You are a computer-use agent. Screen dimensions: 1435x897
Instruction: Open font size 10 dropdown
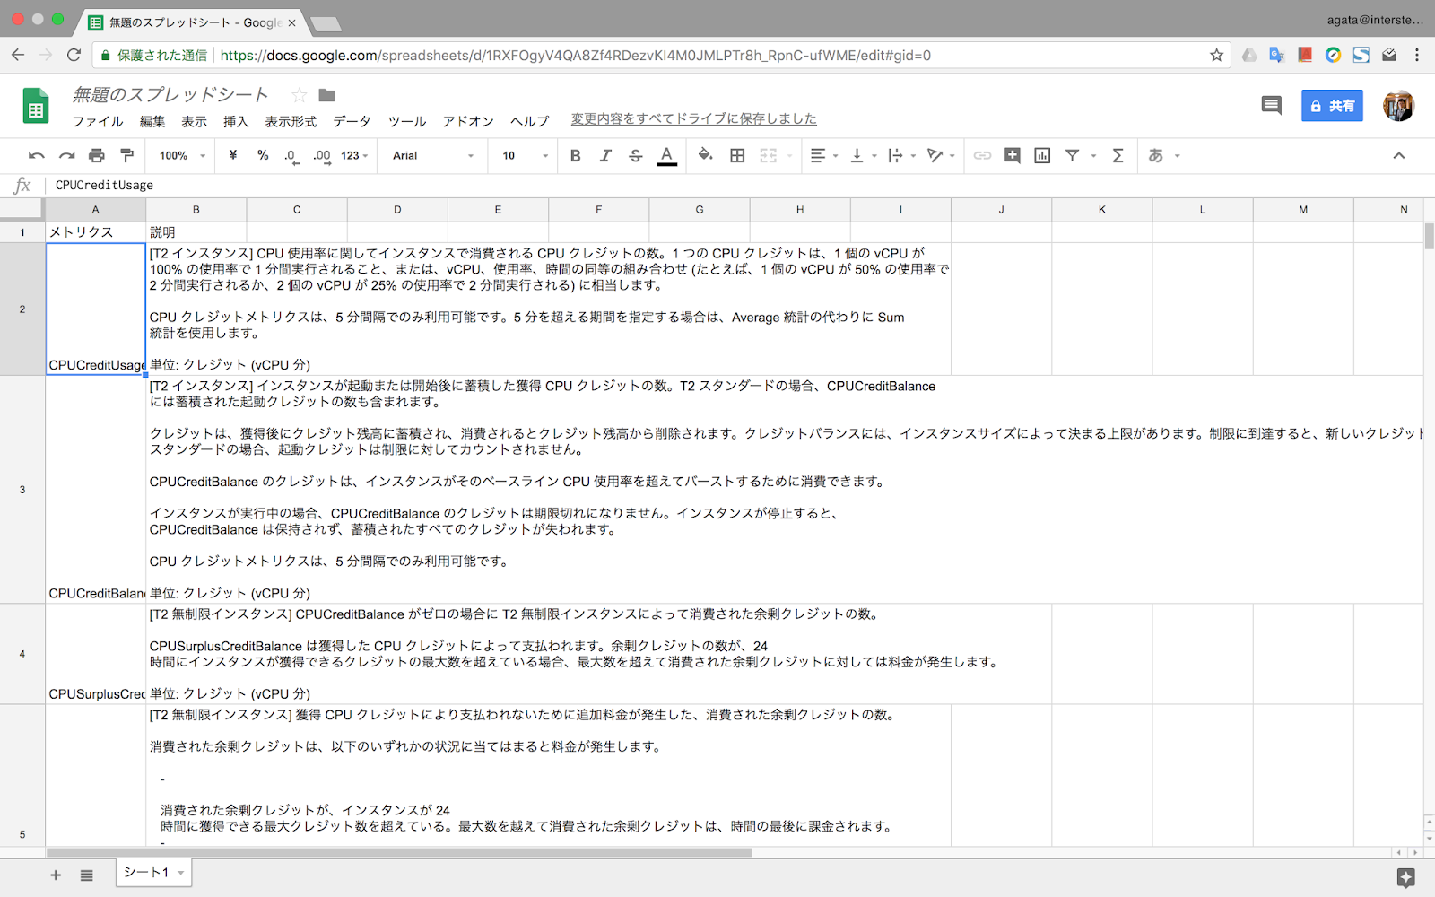pos(525,156)
